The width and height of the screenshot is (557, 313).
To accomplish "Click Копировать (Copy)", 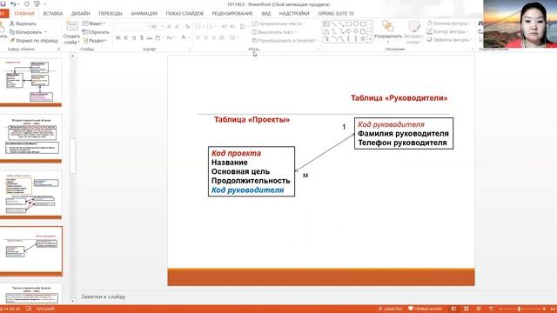I will [x=25, y=32].
